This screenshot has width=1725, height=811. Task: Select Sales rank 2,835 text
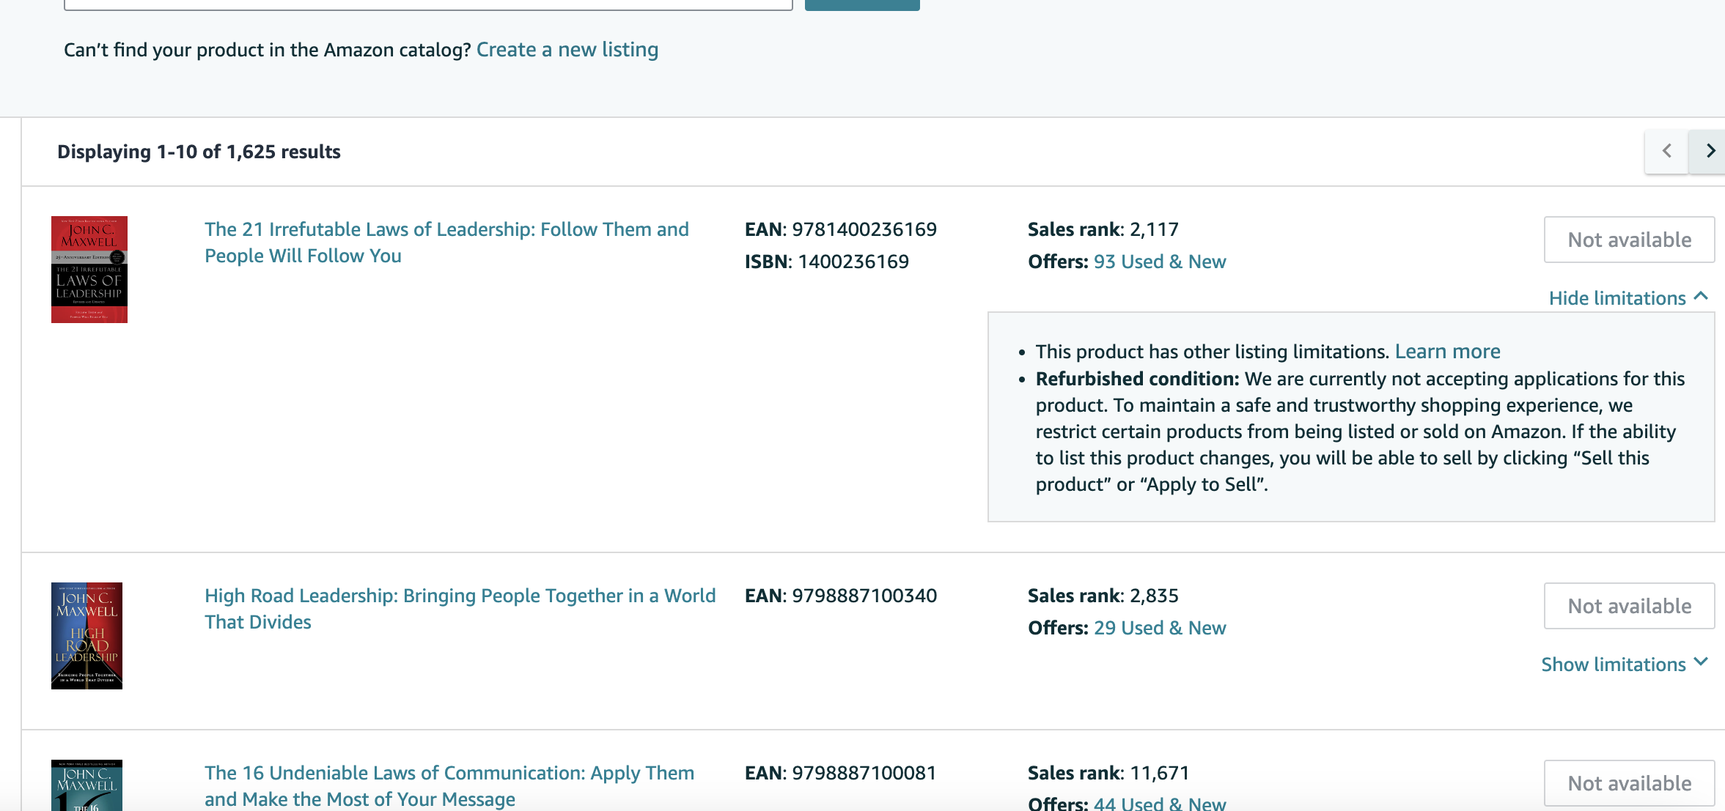(1103, 596)
